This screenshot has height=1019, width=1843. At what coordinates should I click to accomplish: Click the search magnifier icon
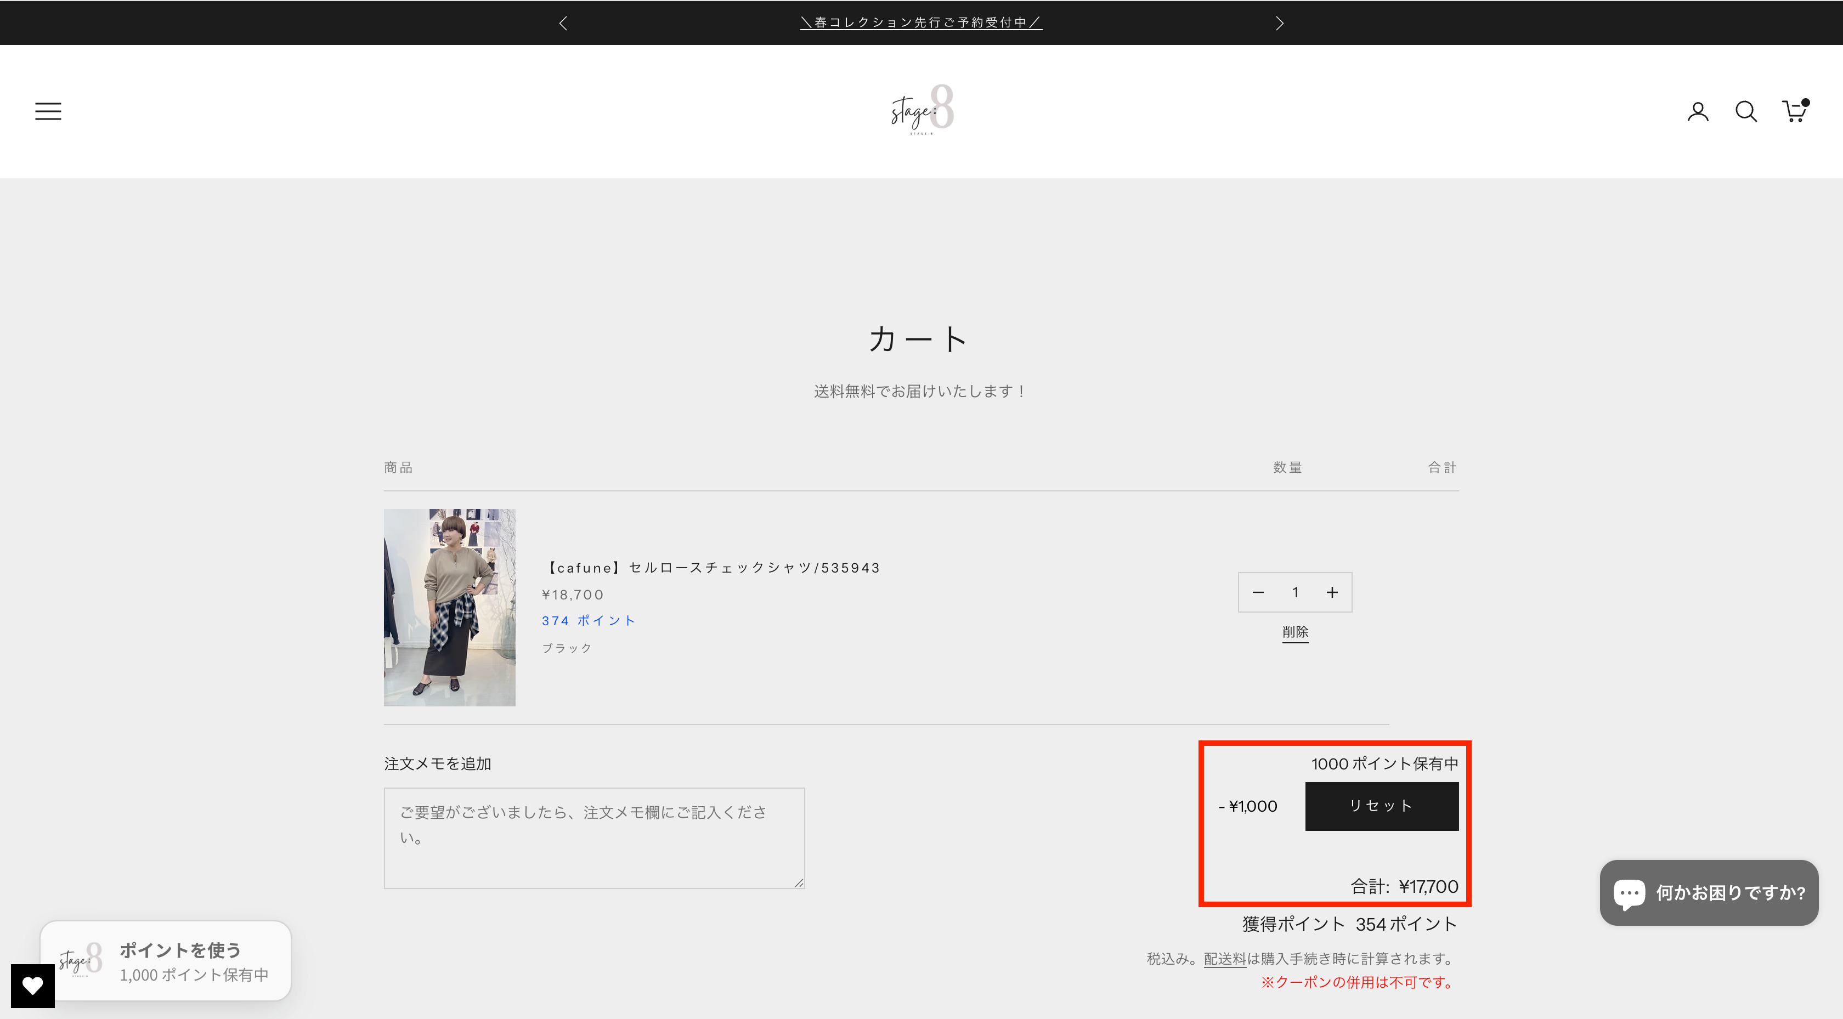point(1746,111)
